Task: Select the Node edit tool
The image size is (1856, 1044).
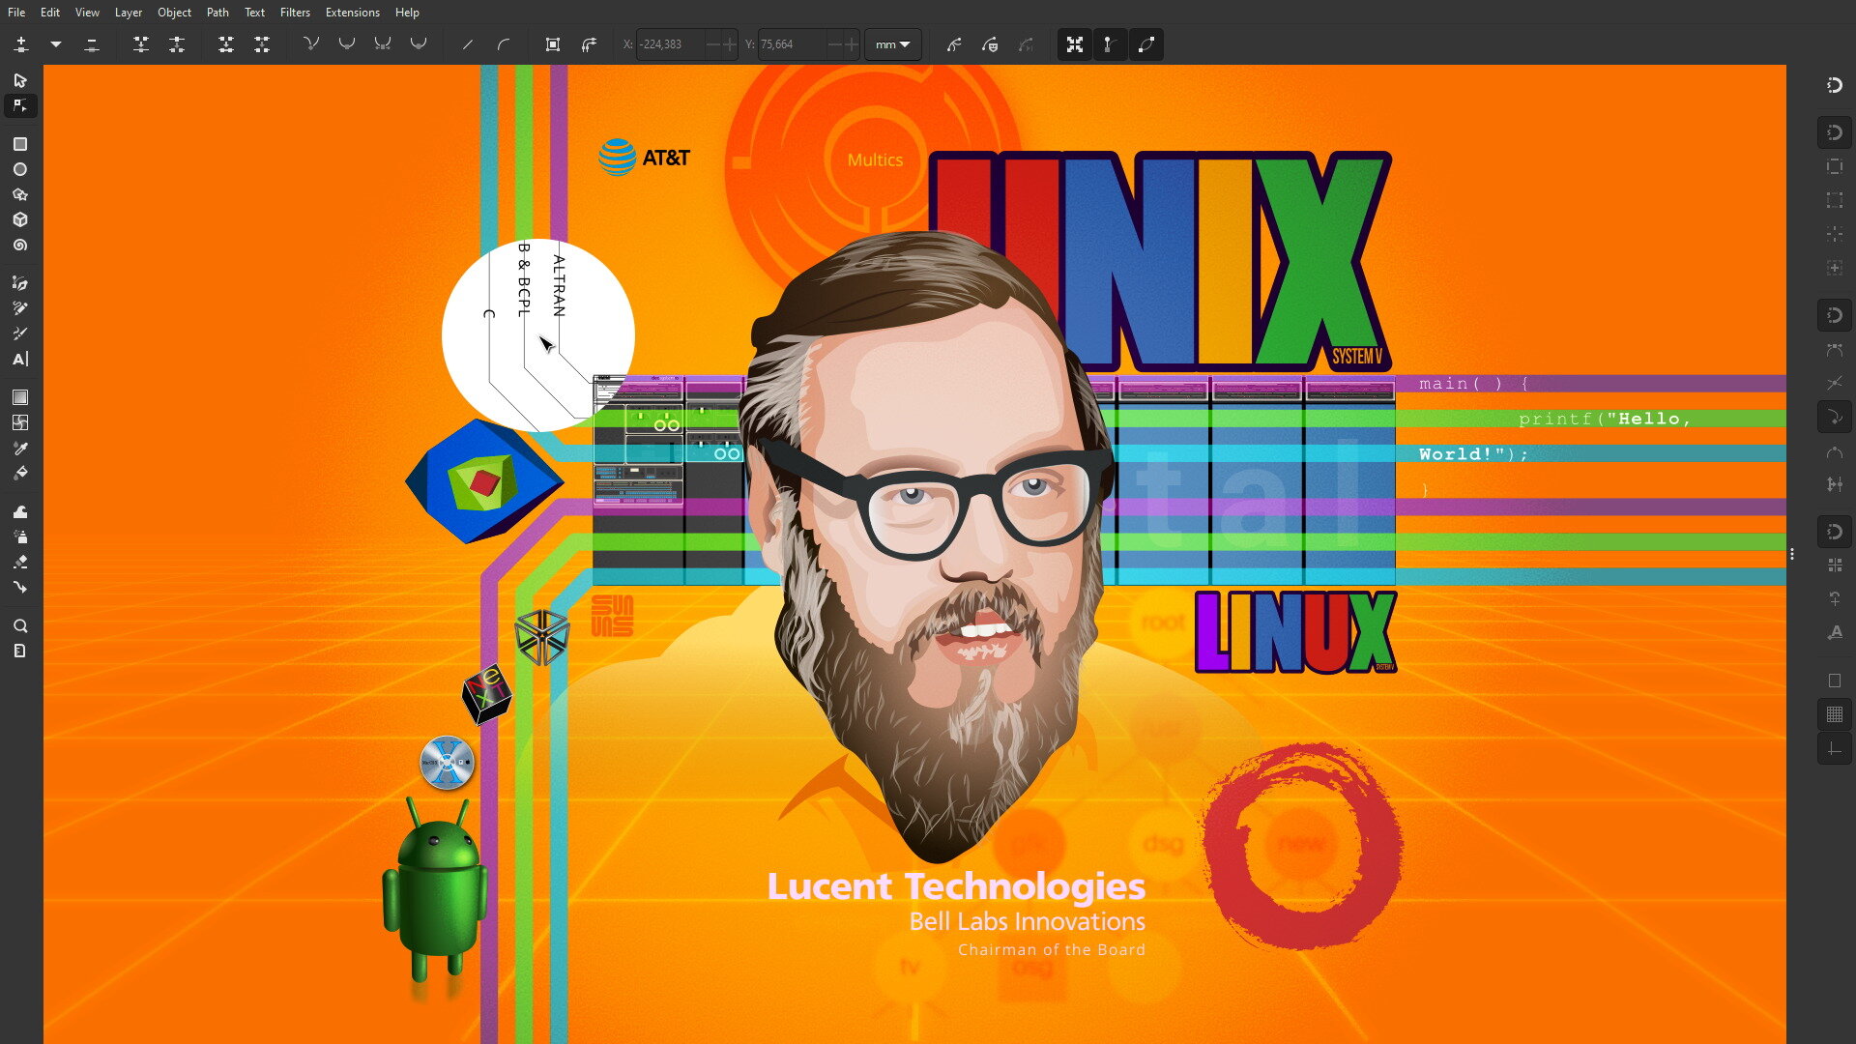Action: [20, 105]
